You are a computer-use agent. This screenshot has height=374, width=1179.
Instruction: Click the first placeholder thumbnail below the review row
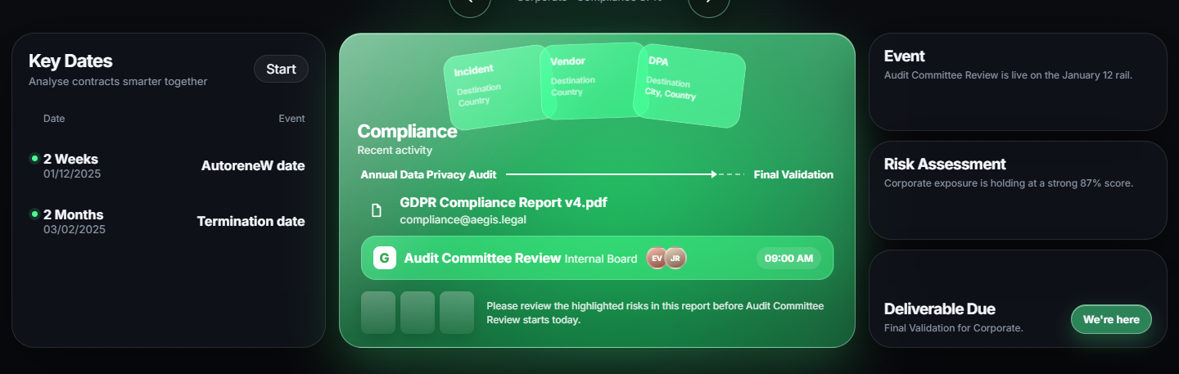[378, 312]
